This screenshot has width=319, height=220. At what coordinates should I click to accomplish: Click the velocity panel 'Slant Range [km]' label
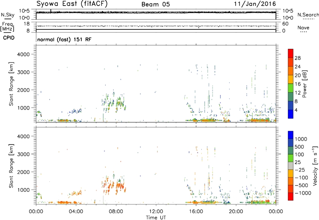point(11,166)
